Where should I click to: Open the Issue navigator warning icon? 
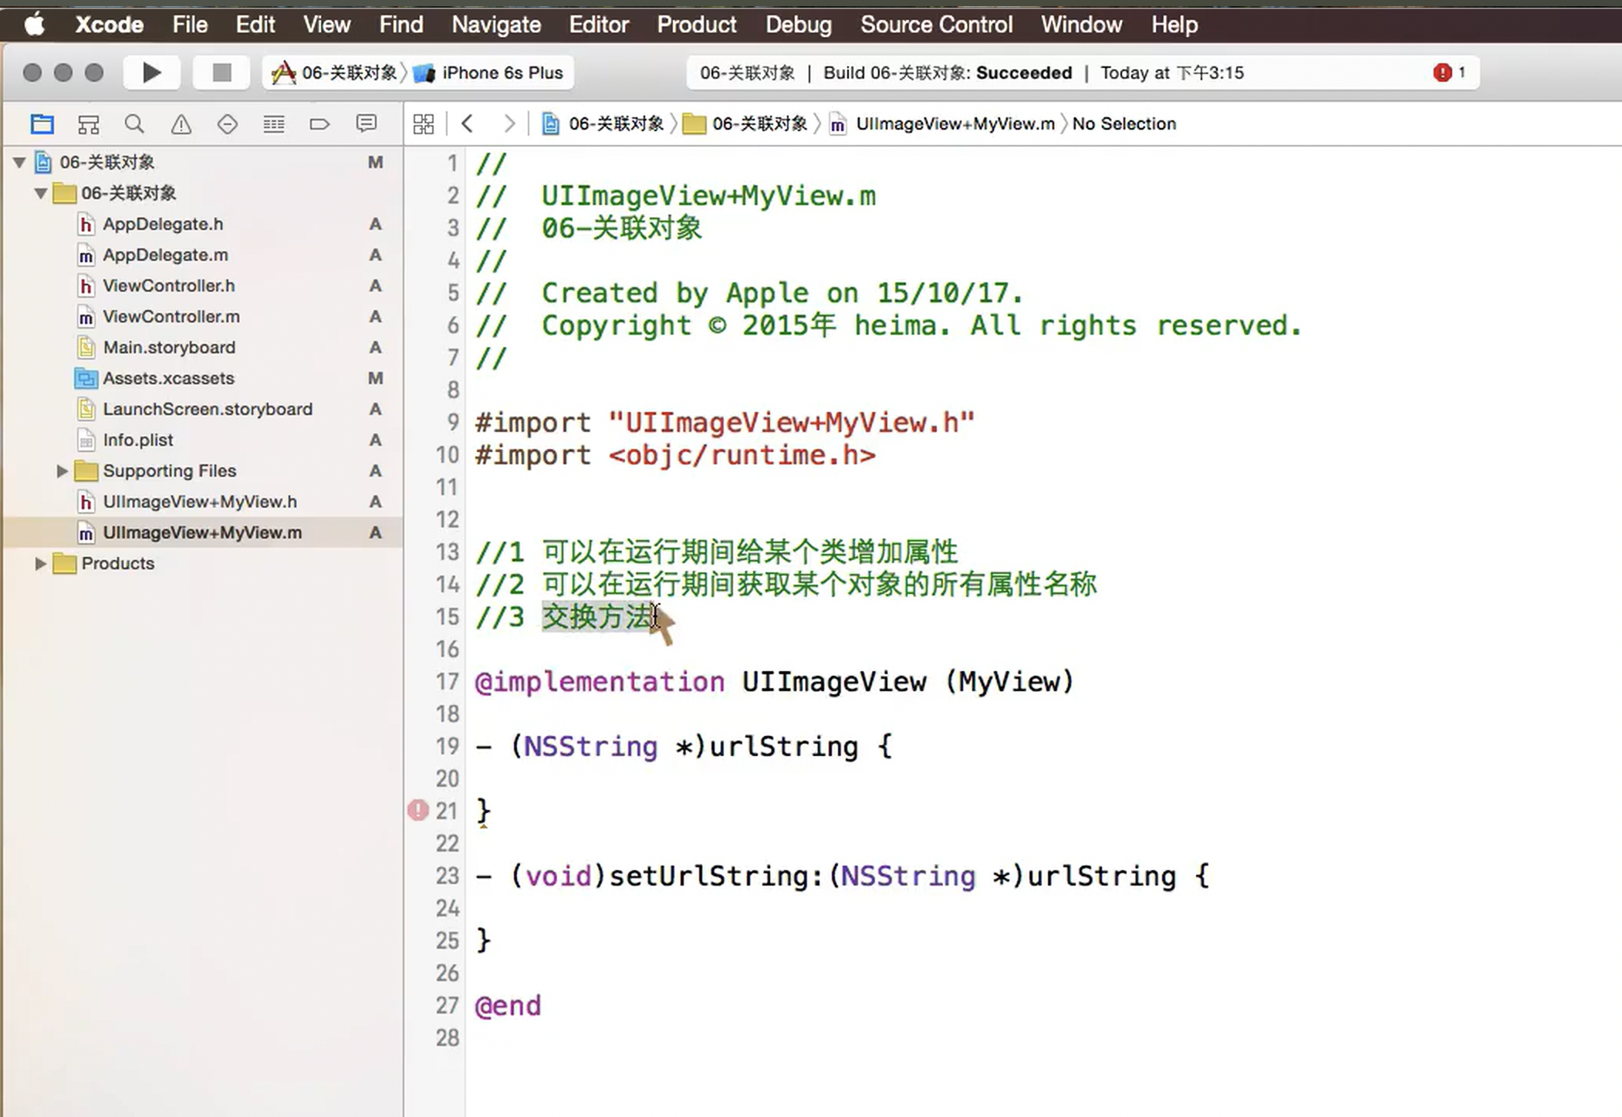(x=181, y=123)
